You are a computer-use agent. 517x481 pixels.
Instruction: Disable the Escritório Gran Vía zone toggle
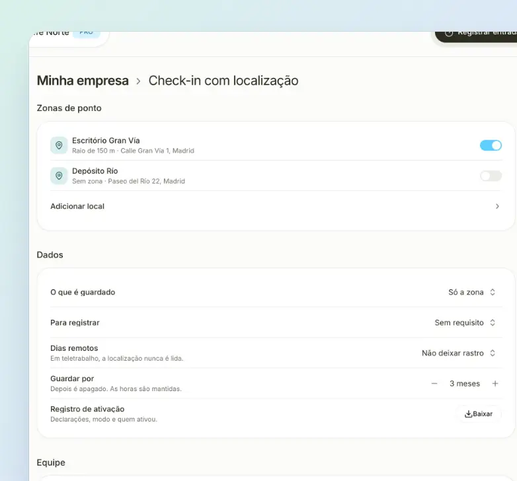click(x=491, y=145)
